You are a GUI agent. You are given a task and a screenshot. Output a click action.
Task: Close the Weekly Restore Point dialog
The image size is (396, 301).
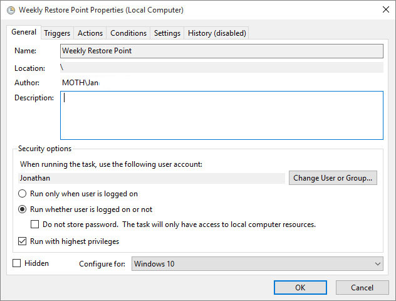[x=384, y=10]
